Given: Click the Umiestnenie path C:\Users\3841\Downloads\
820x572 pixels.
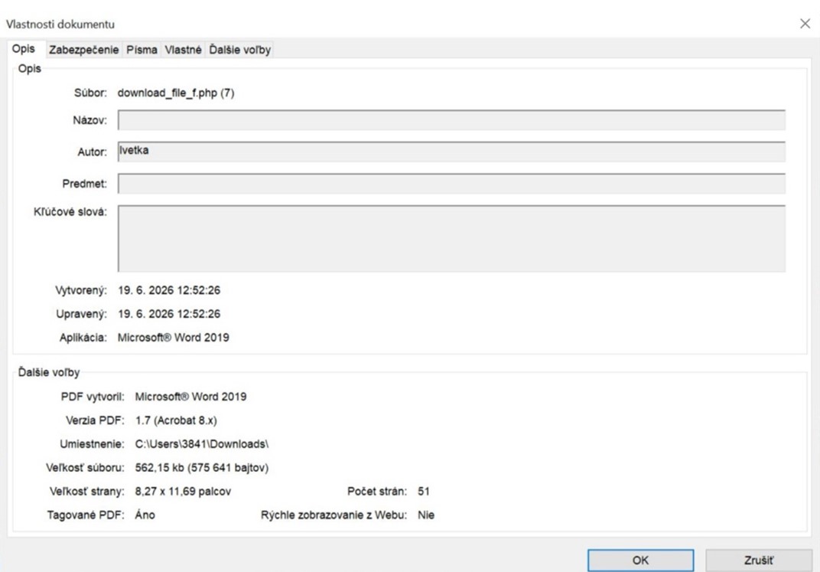Looking at the screenshot, I should [x=201, y=444].
